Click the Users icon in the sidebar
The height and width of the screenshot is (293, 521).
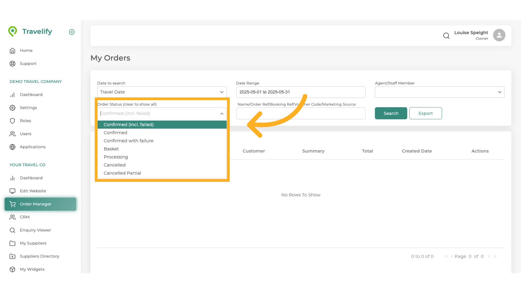(12, 134)
